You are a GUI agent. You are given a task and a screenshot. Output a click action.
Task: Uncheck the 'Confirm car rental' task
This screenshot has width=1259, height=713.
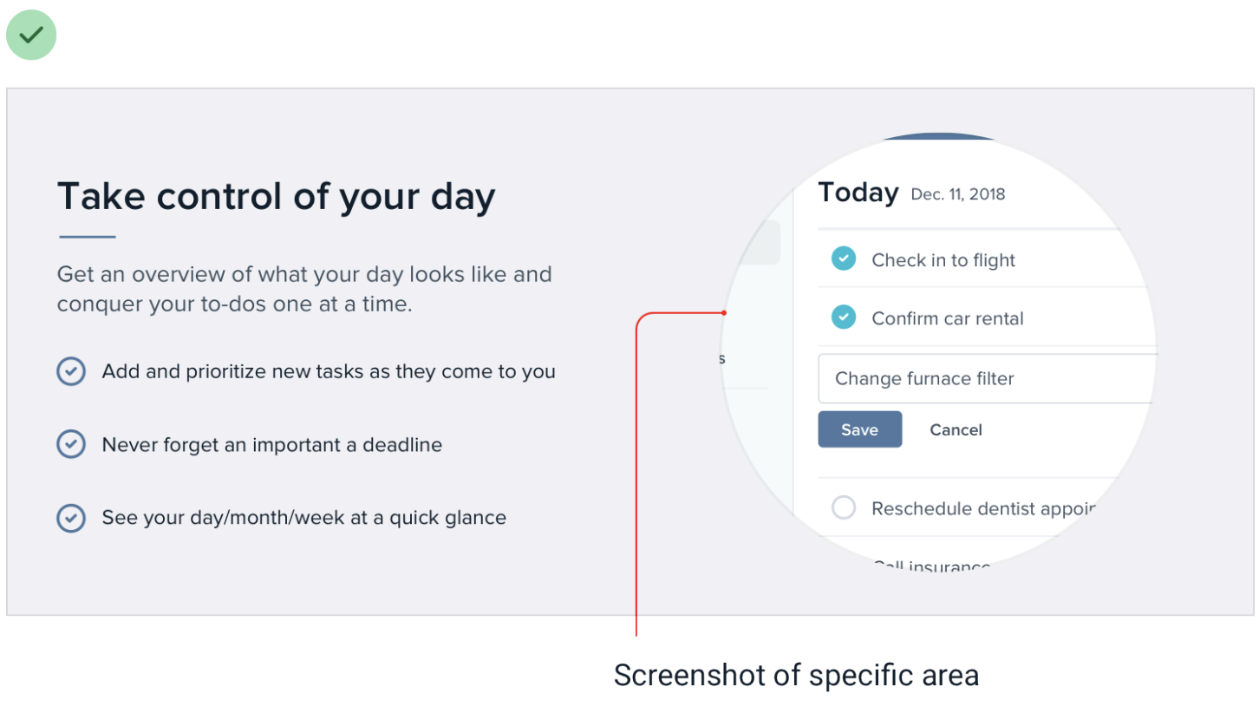click(x=843, y=317)
